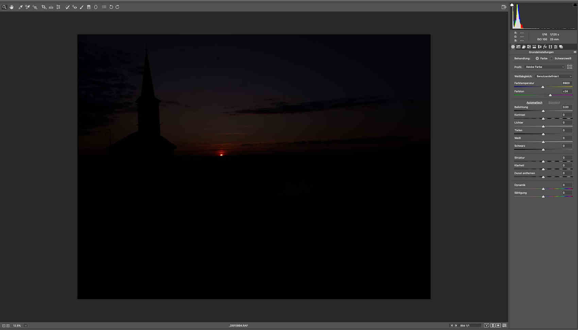This screenshot has height=330, width=578.
Task: Select the Hand tool
Action: click(x=12, y=7)
